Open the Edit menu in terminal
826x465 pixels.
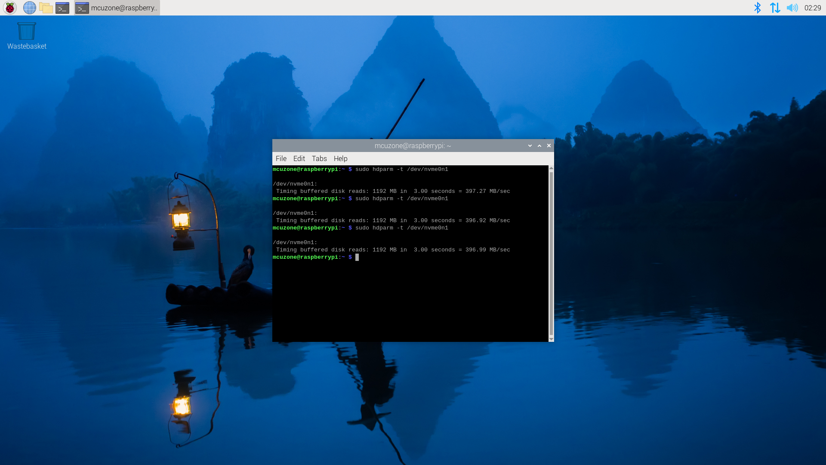(x=299, y=158)
